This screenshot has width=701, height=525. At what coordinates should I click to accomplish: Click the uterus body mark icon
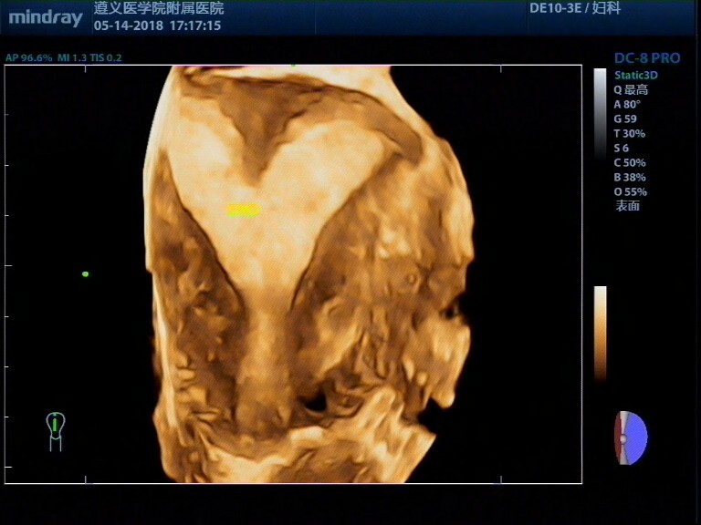pyautogui.click(x=56, y=430)
